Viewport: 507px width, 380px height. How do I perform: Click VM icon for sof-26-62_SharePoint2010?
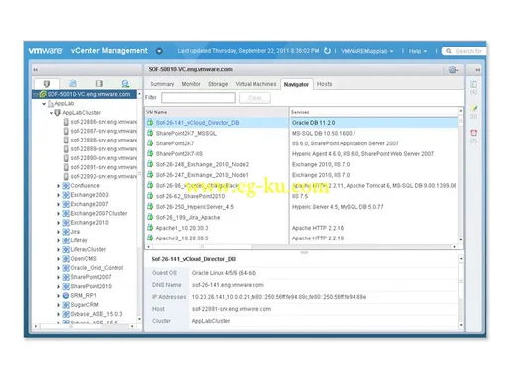tap(151, 196)
